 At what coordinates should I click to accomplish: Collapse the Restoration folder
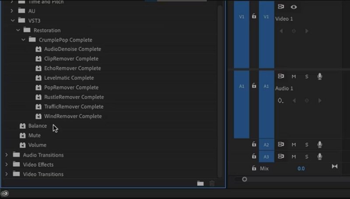(x=18, y=30)
